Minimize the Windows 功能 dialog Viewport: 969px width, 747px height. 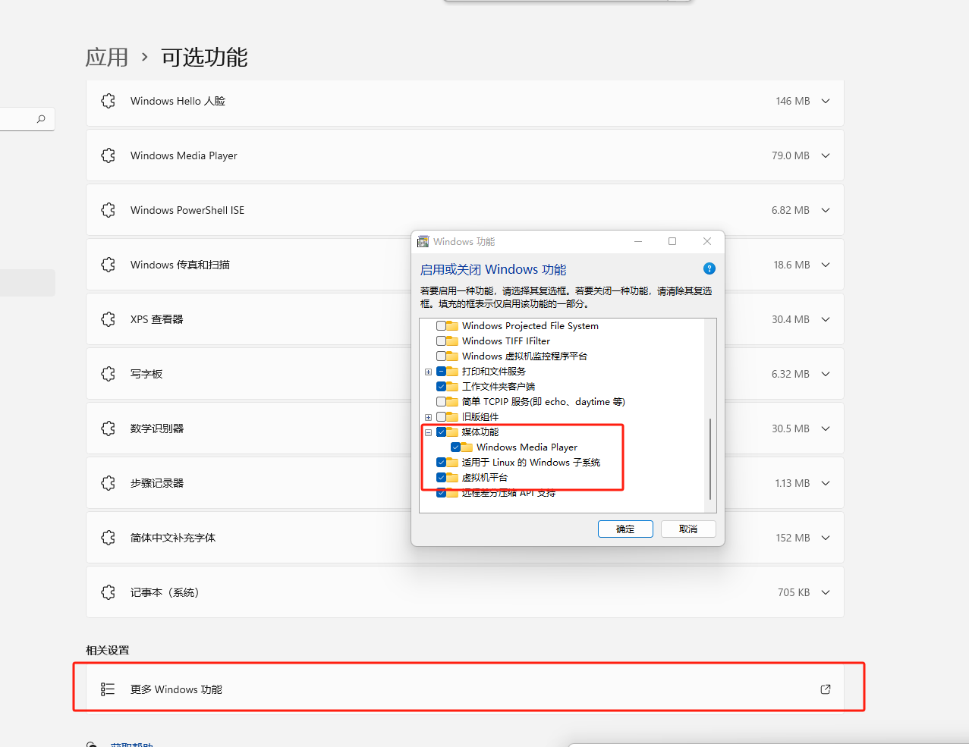tap(638, 241)
